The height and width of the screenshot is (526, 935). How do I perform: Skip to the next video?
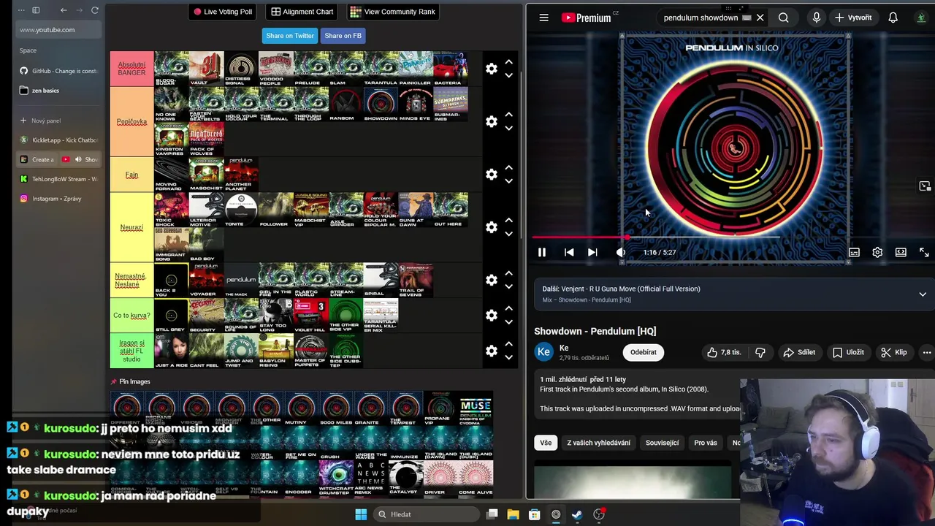[592, 252]
